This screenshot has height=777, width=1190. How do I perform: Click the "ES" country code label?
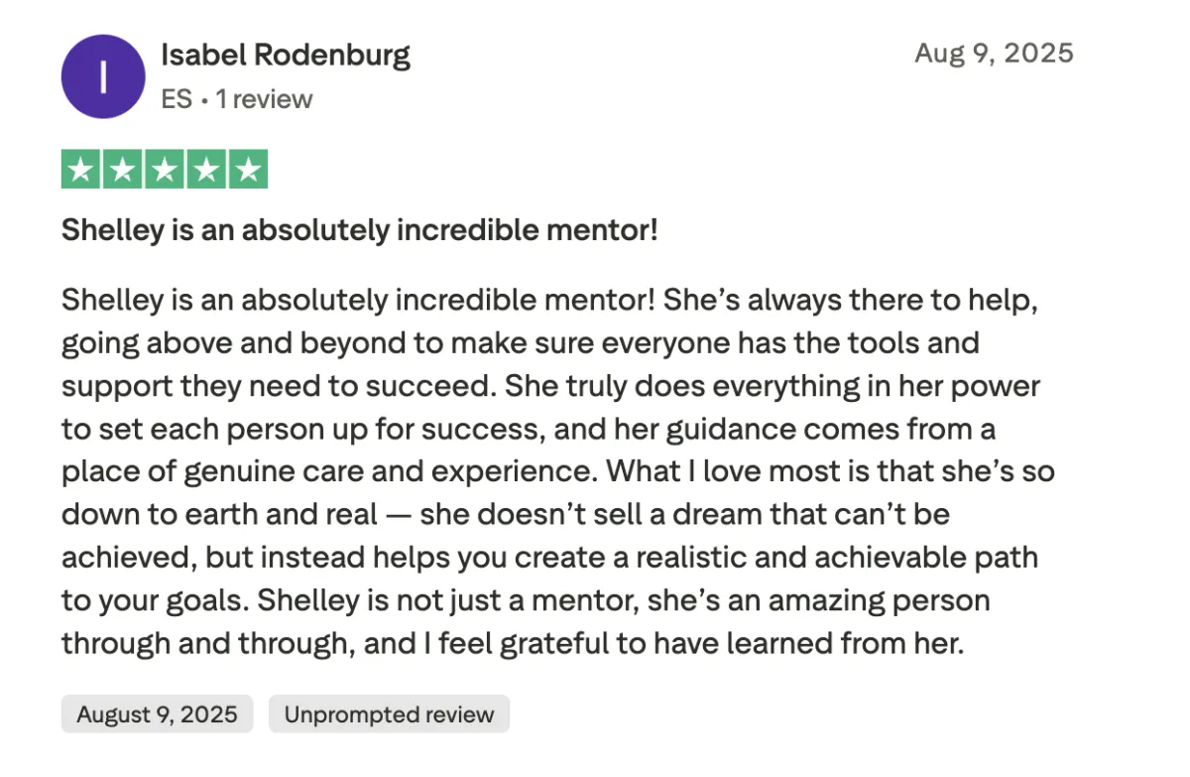pyautogui.click(x=177, y=99)
